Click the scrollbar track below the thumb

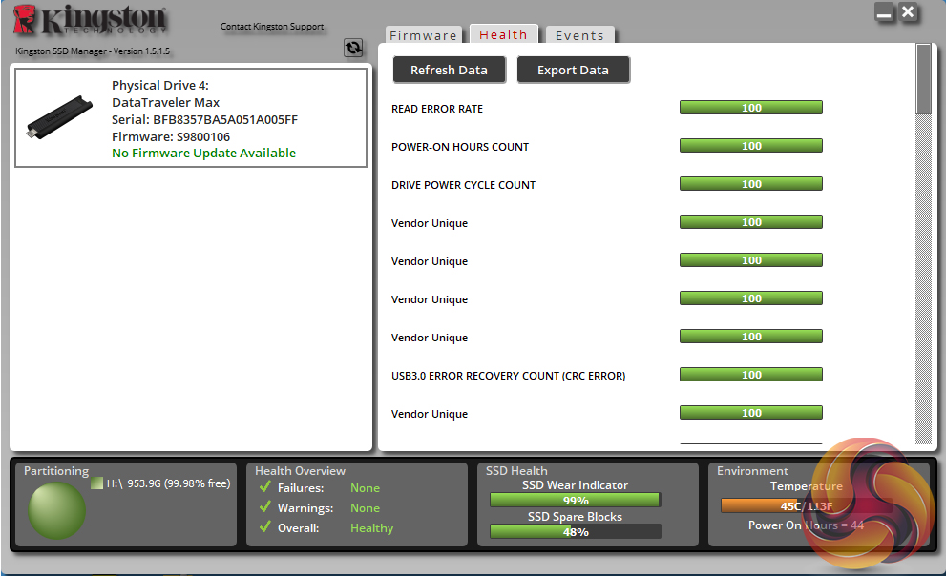click(924, 278)
